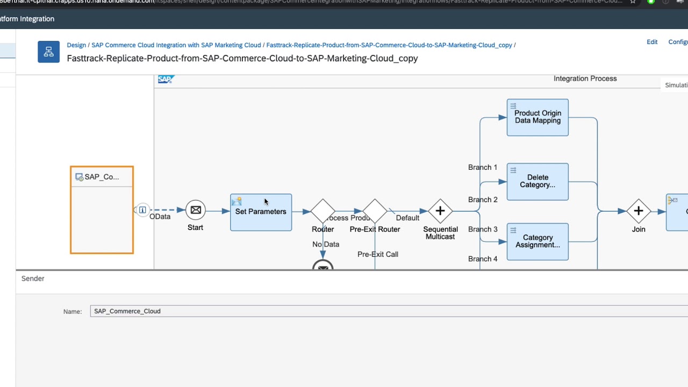Click the Edit button
Image resolution: width=688 pixels, height=387 pixels.
(x=652, y=42)
